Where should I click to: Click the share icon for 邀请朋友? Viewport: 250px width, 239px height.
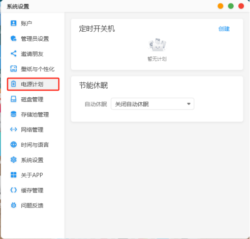click(14, 54)
